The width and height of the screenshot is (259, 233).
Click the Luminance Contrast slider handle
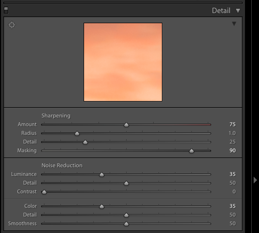pos(44,192)
